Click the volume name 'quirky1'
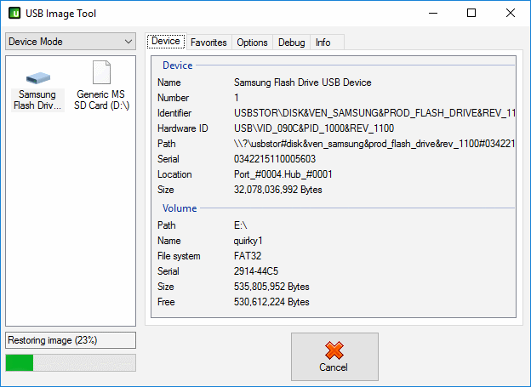The image size is (531, 387). pyautogui.click(x=248, y=241)
